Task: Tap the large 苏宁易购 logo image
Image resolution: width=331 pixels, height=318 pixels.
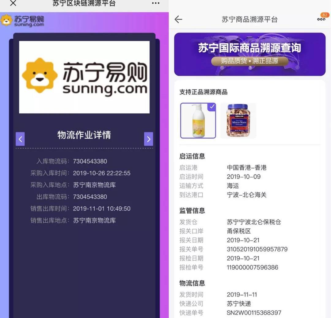Action: coord(84,77)
